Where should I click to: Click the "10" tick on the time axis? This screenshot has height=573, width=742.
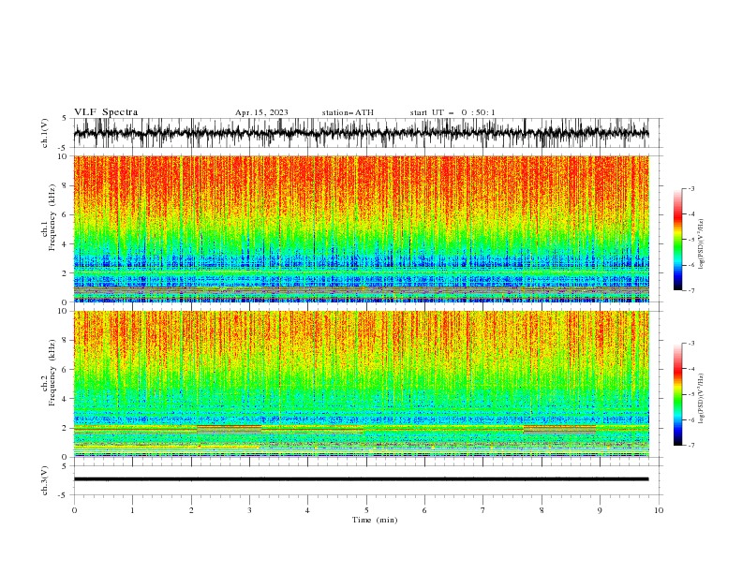(659, 510)
